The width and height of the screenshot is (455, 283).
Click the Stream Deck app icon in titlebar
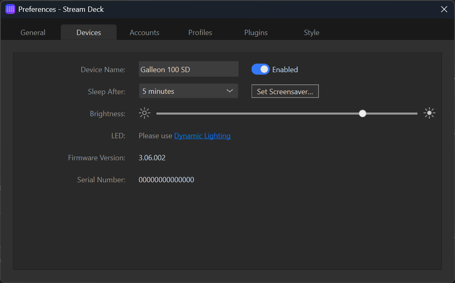coord(10,9)
